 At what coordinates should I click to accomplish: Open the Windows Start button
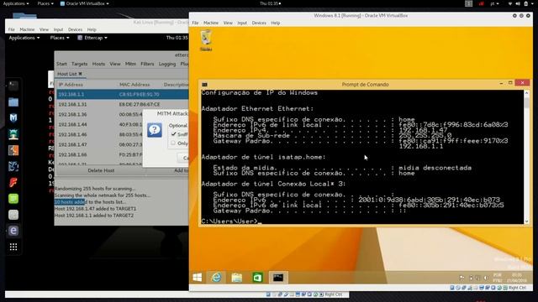[x=198, y=278]
